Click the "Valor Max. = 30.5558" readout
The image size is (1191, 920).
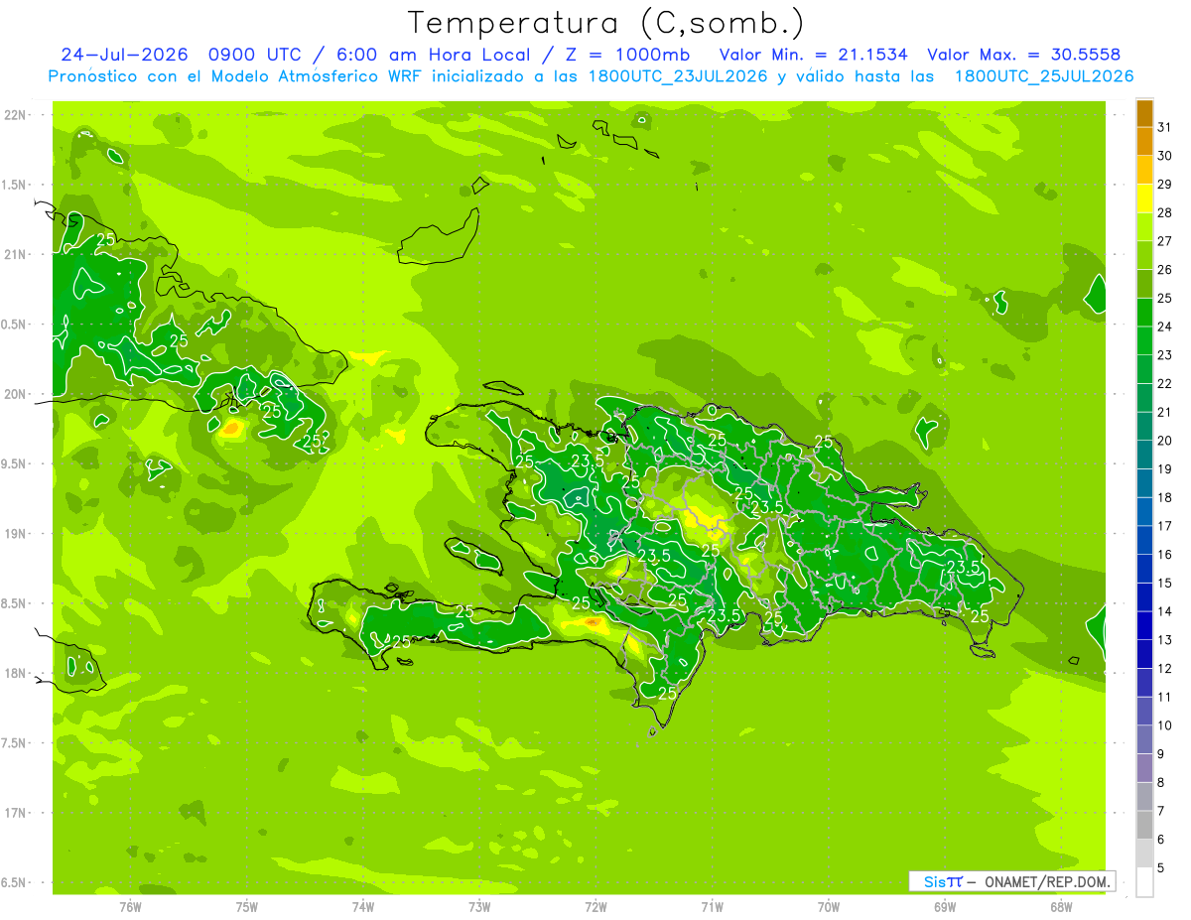click(x=1023, y=55)
